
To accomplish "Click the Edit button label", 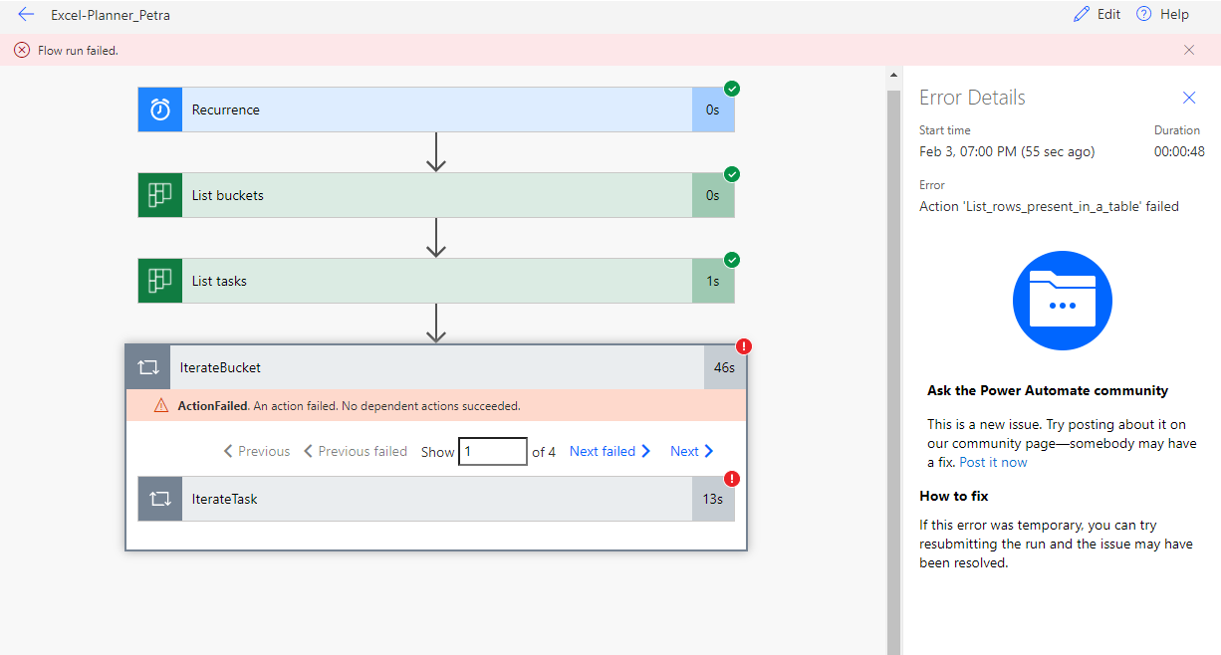I will [1108, 15].
